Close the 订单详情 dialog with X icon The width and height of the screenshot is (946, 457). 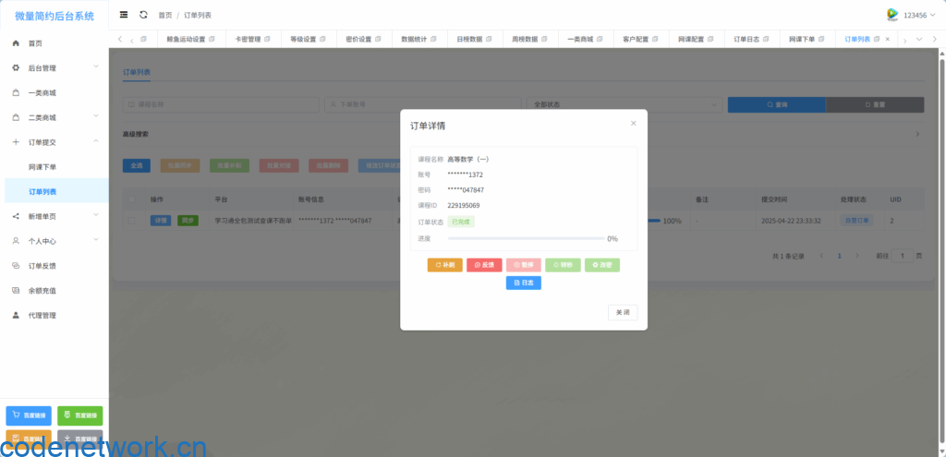(x=633, y=123)
